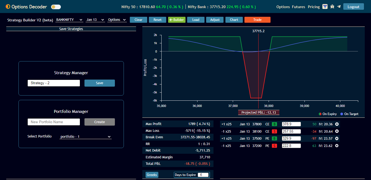Remove the 37800 CE leg

[x=337, y=124]
